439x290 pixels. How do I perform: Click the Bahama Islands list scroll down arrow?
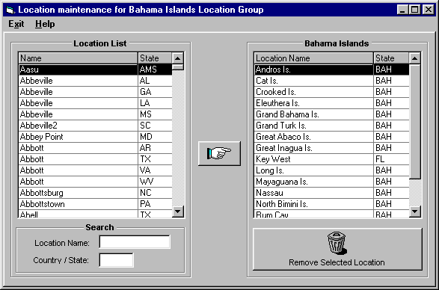414,212
